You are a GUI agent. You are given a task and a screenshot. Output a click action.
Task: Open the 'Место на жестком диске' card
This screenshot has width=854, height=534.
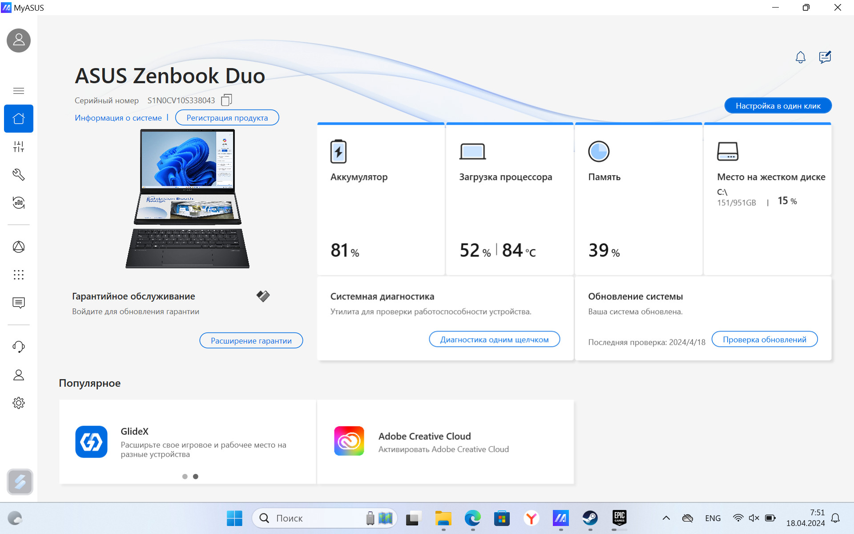(768, 199)
